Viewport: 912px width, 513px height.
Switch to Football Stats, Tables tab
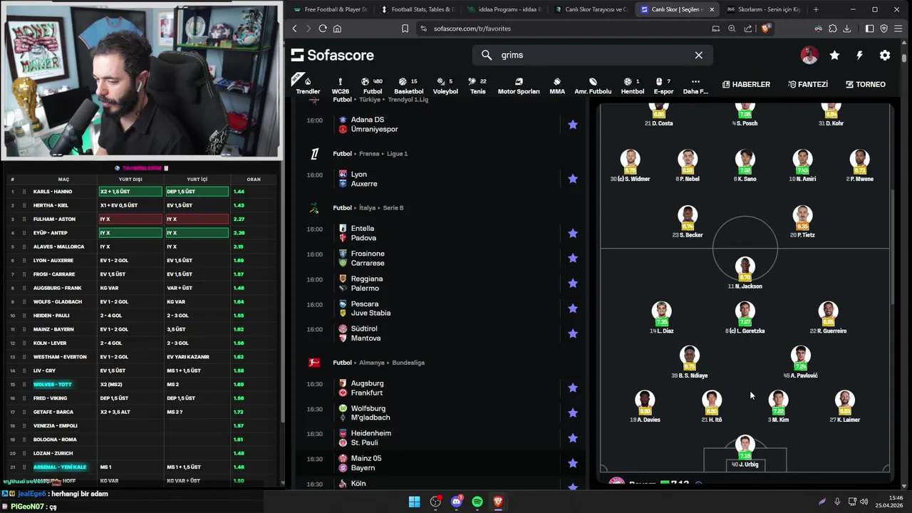(x=418, y=9)
